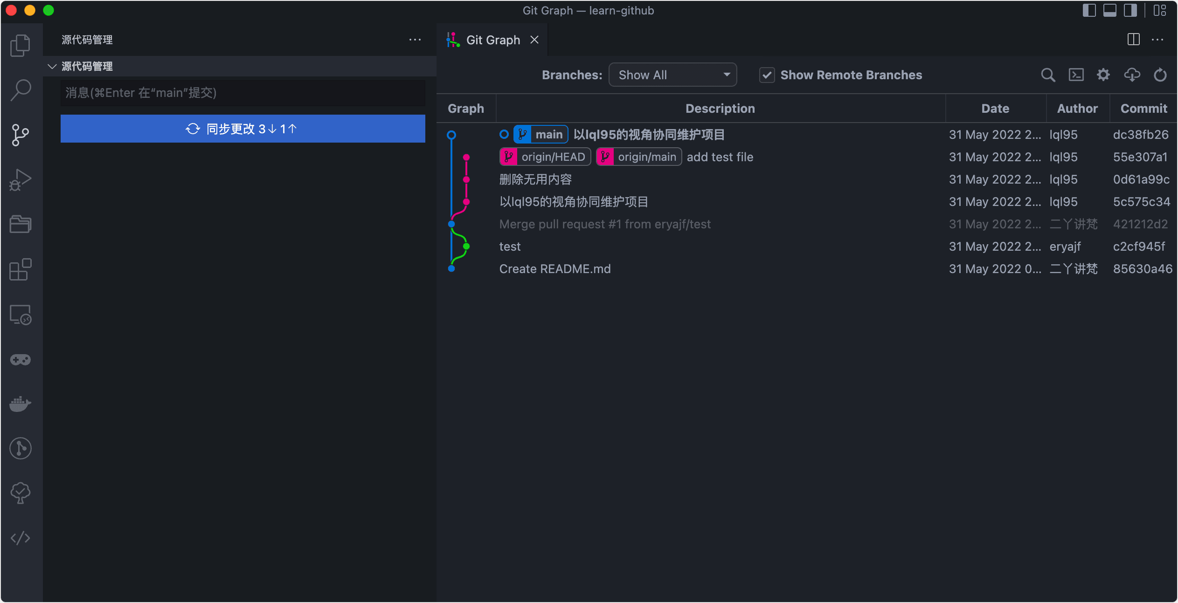
Task: Click commit hash 5c575c34
Action: point(1141,202)
